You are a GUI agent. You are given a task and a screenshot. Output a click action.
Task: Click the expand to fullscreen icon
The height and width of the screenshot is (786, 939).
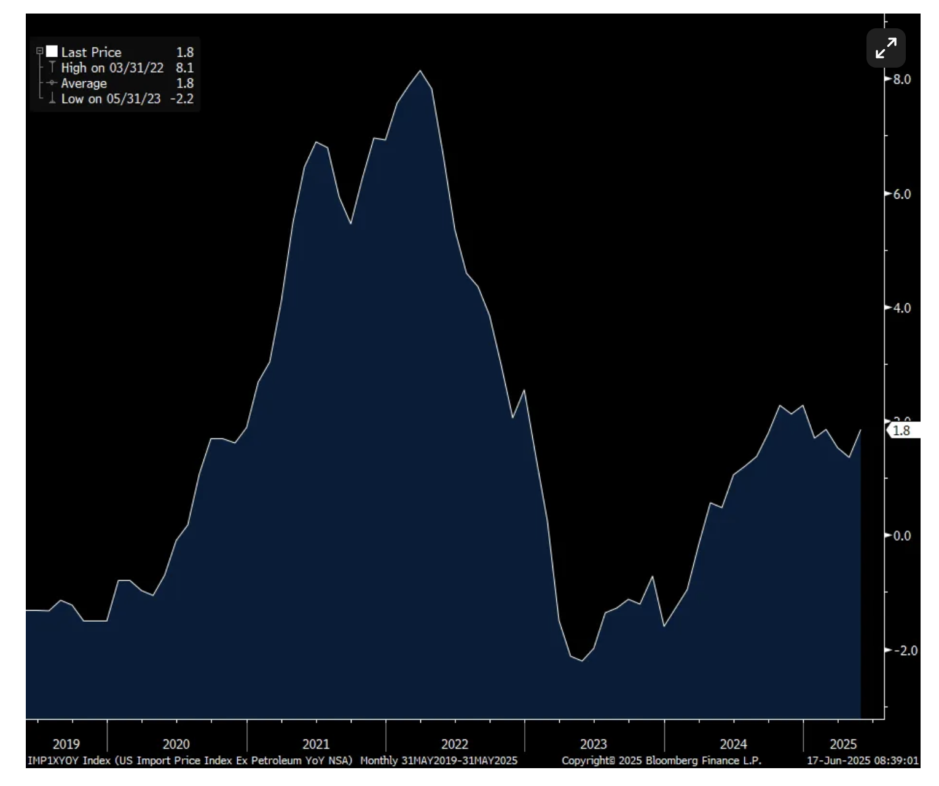point(886,48)
